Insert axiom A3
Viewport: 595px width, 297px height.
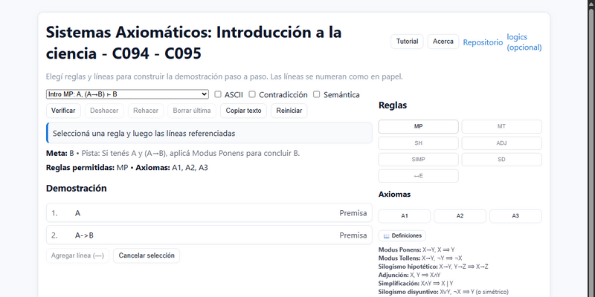[x=515, y=216]
